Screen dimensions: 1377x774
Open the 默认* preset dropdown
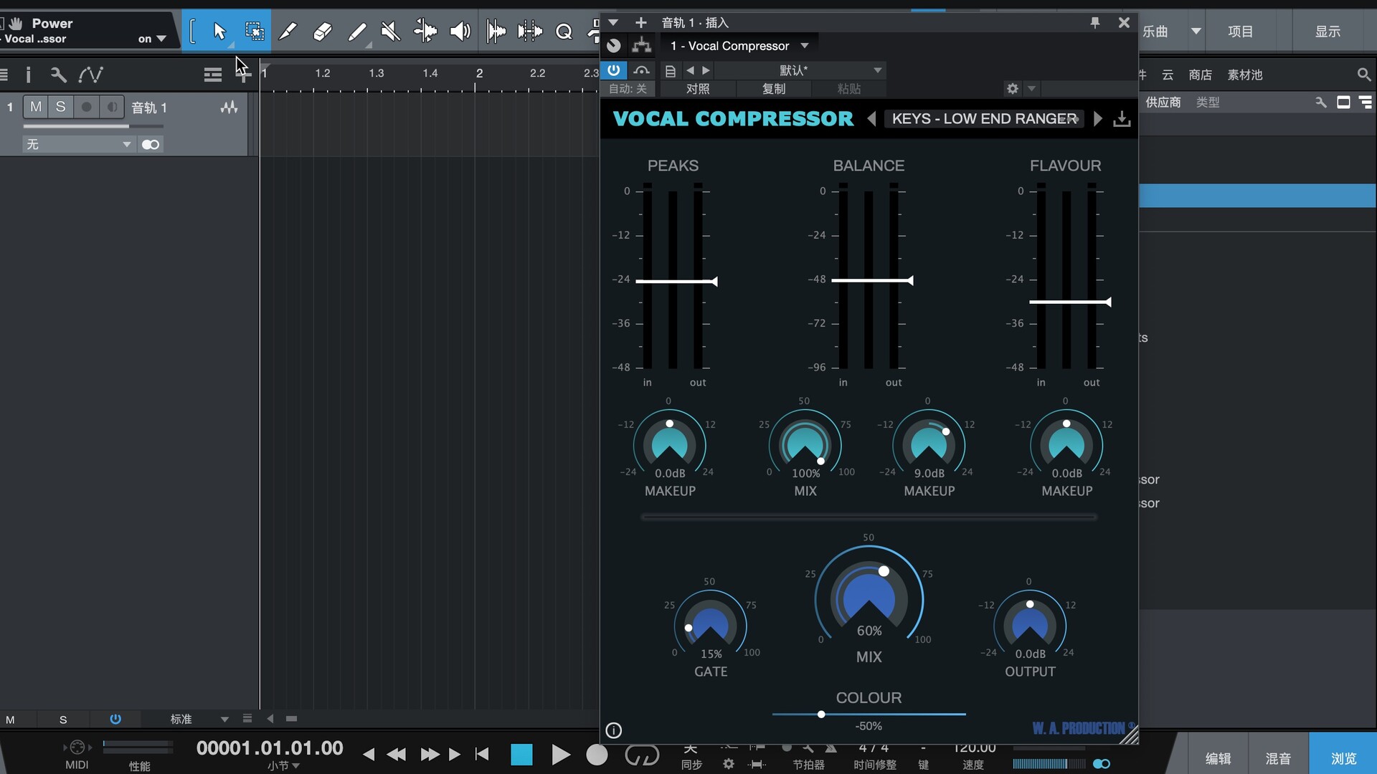[x=800, y=70]
